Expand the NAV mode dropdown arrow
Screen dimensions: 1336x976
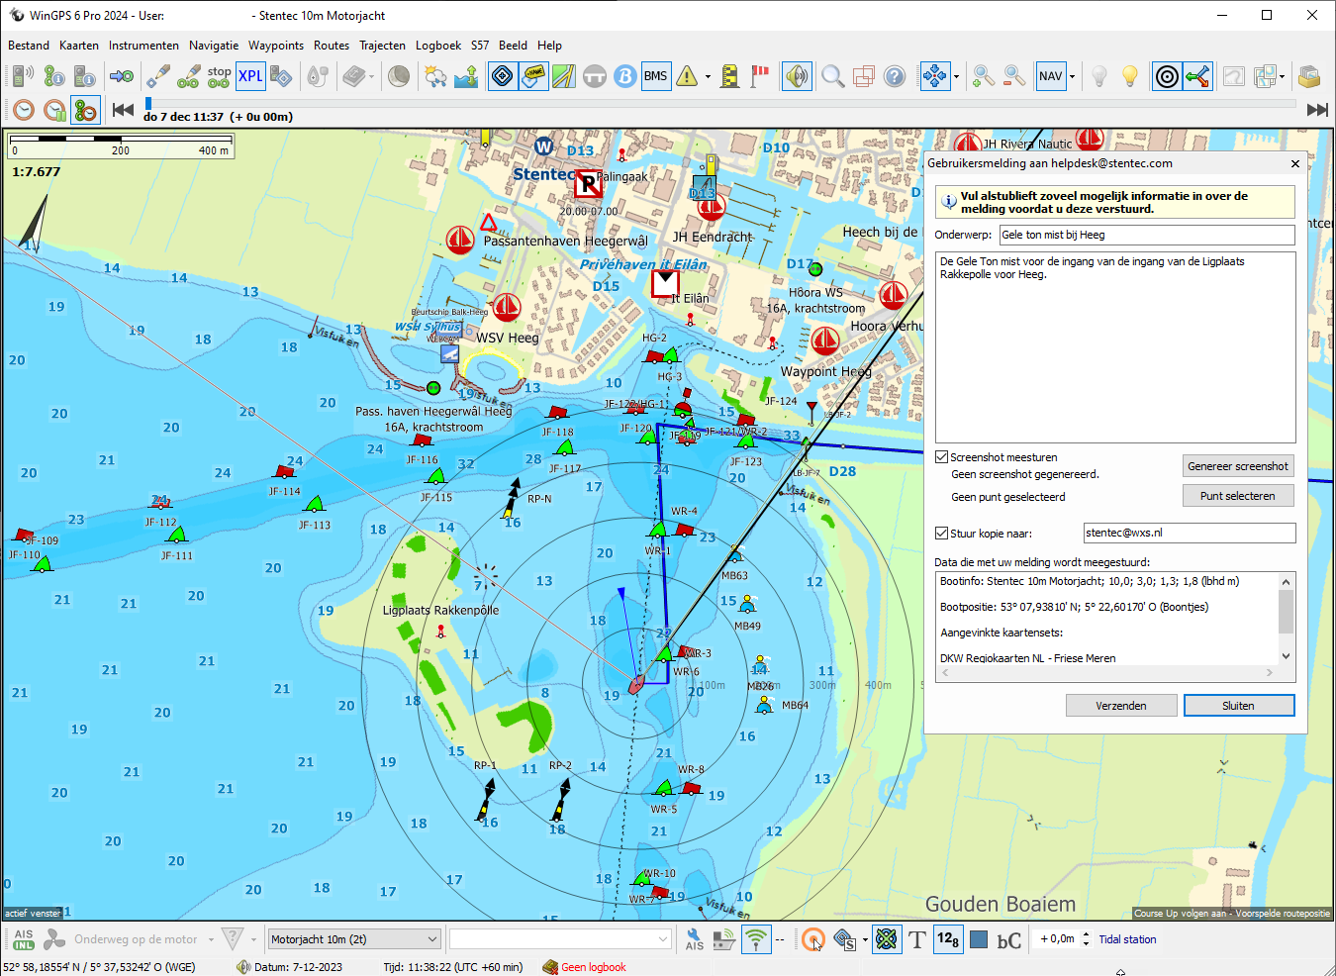(x=1072, y=76)
